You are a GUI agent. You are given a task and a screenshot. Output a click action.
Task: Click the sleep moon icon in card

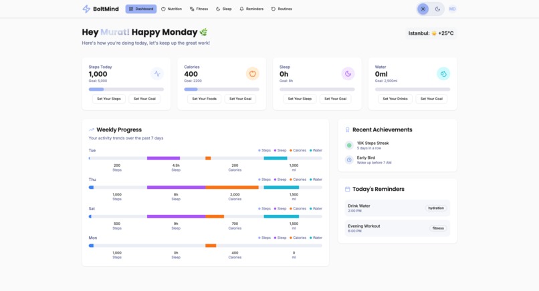click(348, 73)
